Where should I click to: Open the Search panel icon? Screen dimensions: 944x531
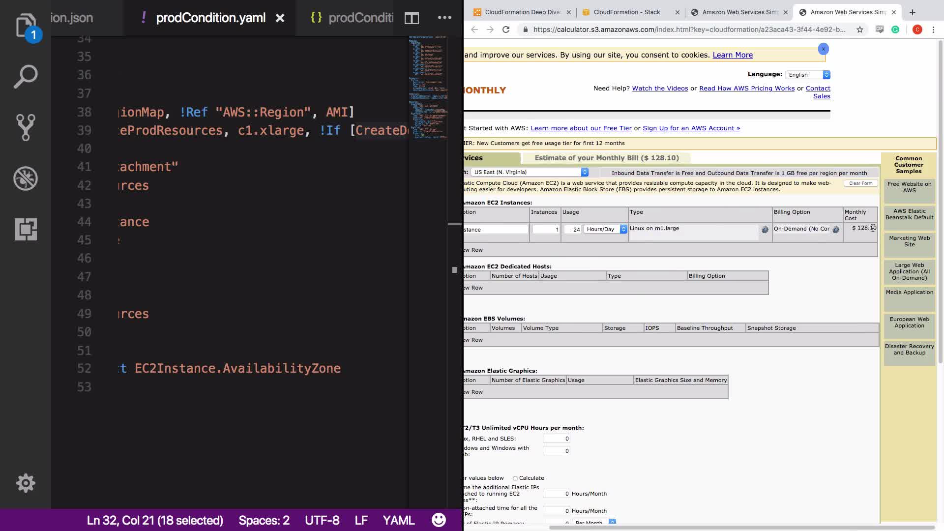26,77
